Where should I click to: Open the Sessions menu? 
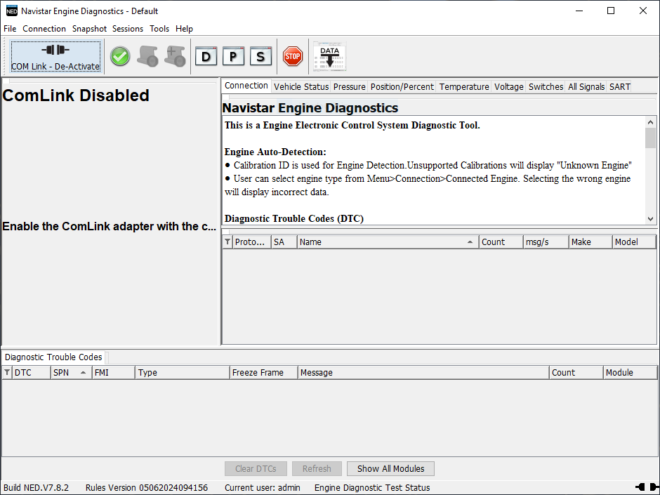tap(128, 29)
